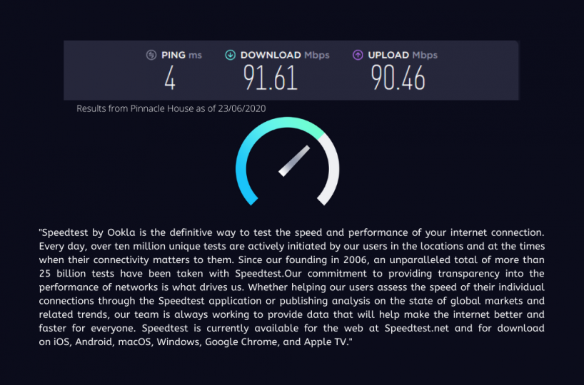Click the download speed value 91.61
584x385 pixels.
click(271, 78)
